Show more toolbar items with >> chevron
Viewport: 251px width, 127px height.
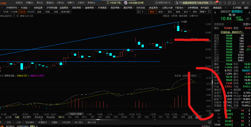(226, 8)
